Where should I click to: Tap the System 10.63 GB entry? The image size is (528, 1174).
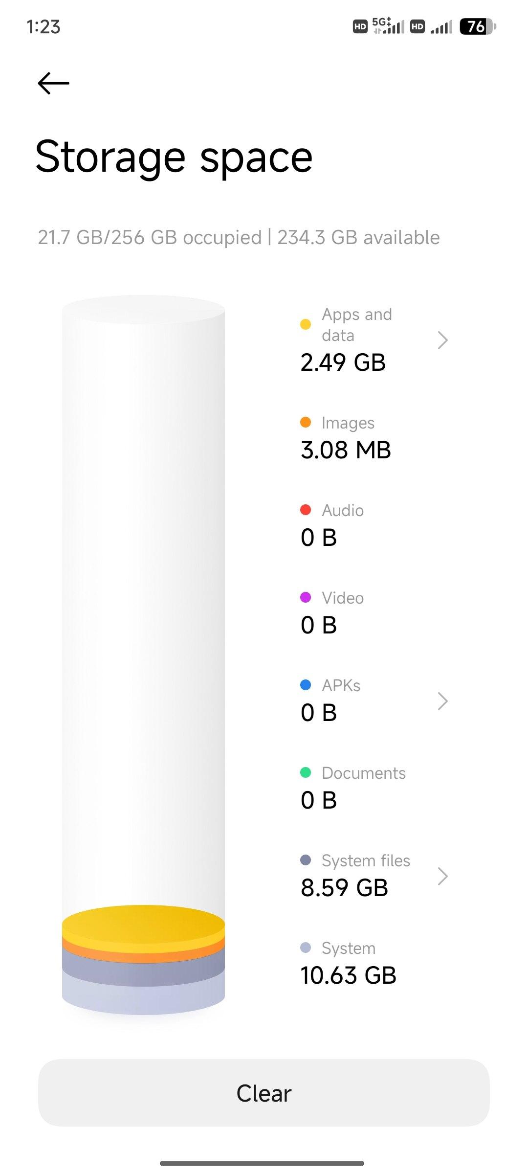(348, 964)
